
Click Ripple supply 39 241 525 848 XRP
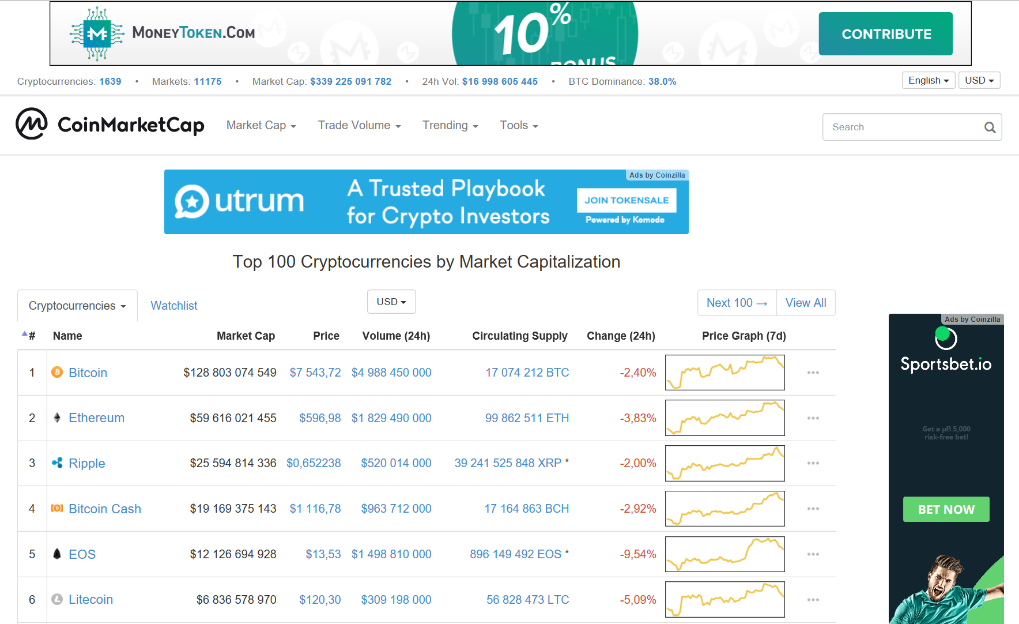point(508,463)
